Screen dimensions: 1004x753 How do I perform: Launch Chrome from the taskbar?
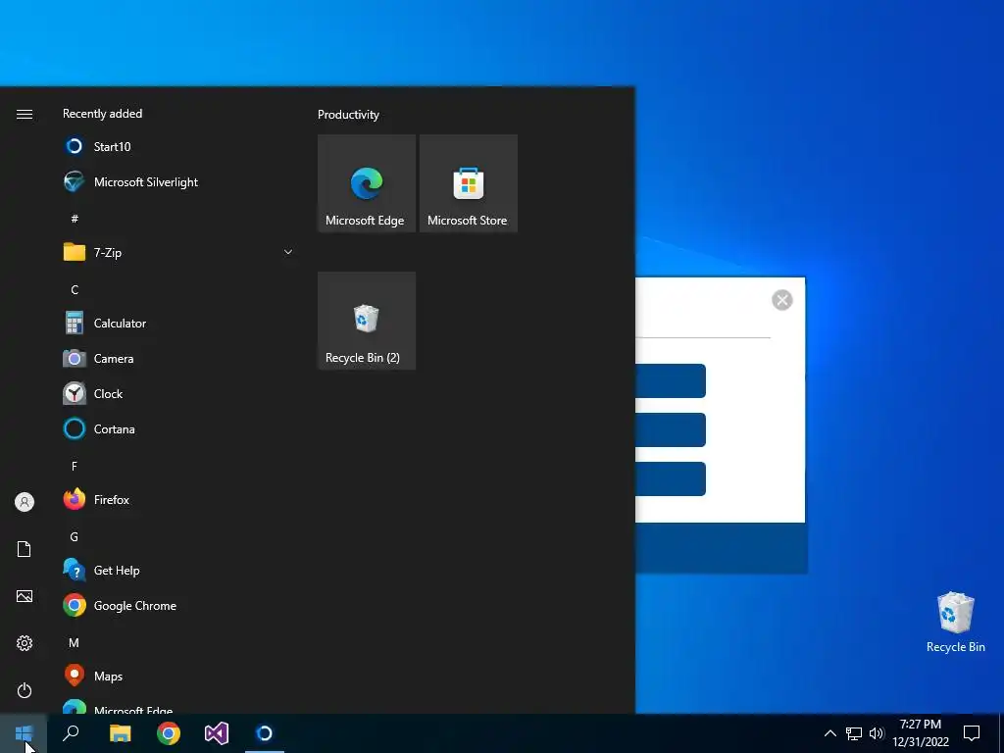coord(169,733)
